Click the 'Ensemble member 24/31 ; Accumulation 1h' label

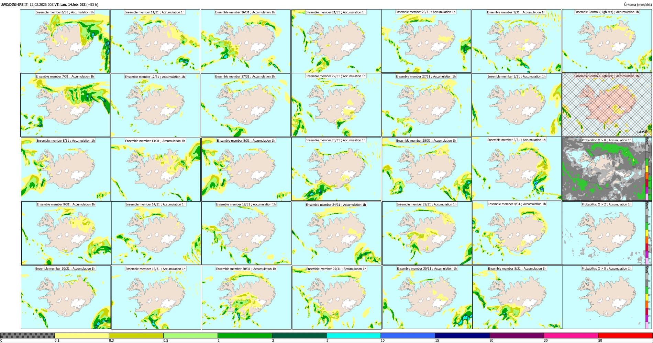336,205
